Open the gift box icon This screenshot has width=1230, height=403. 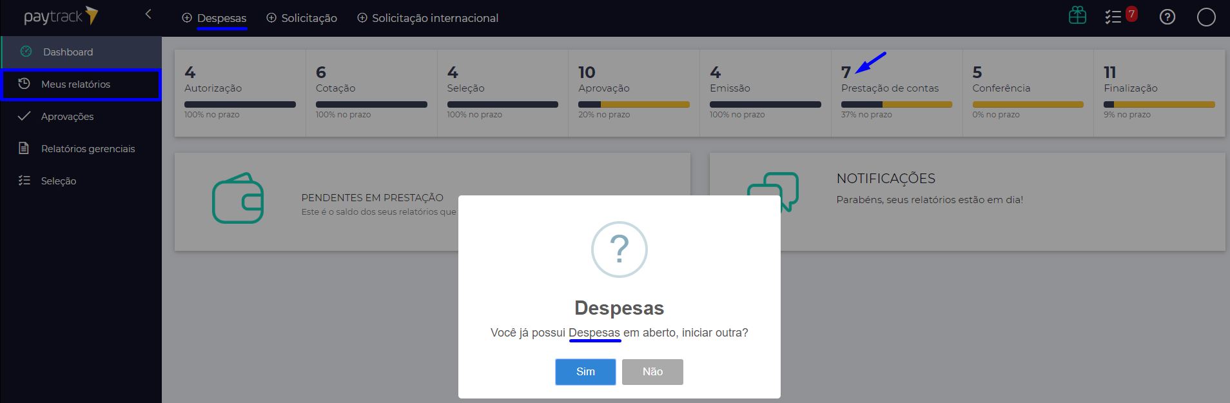(1077, 15)
